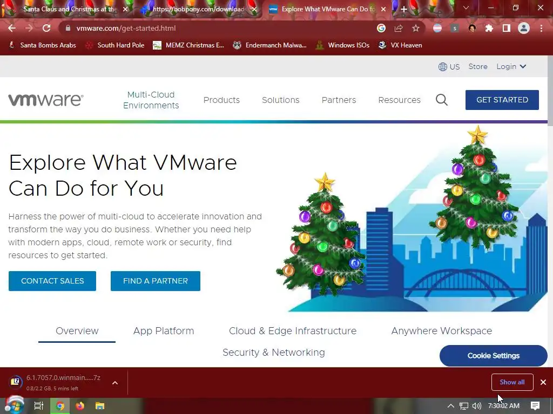The height and width of the screenshot is (414, 553).
Task: Open the Windows ISOs bookmark
Action: pyautogui.click(x=342, y=45)
